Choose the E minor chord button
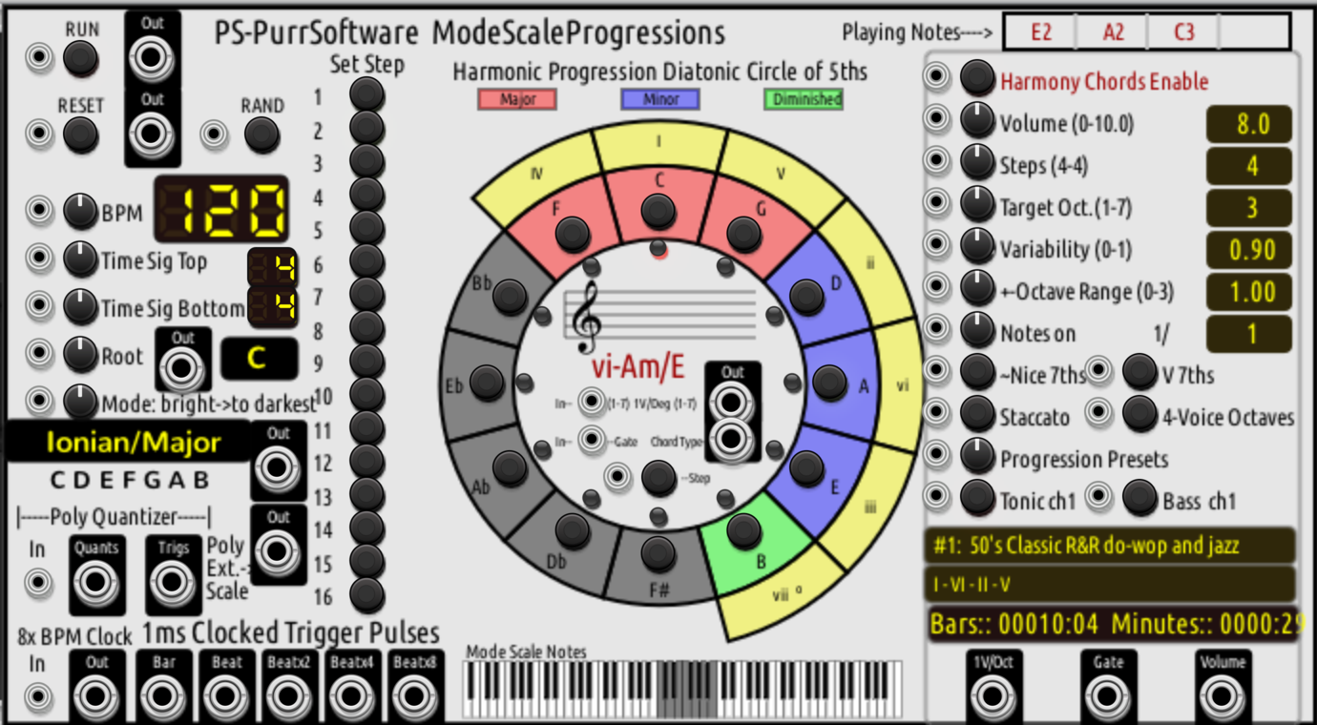 point(806,467)
